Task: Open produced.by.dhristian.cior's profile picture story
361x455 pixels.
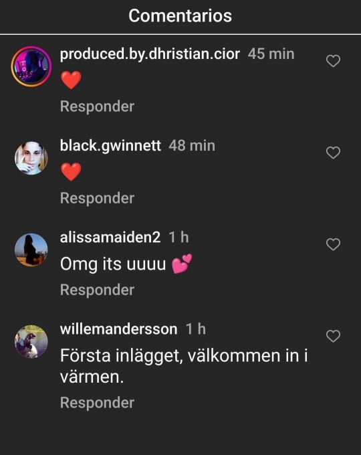Action: (x=31, y=66)
